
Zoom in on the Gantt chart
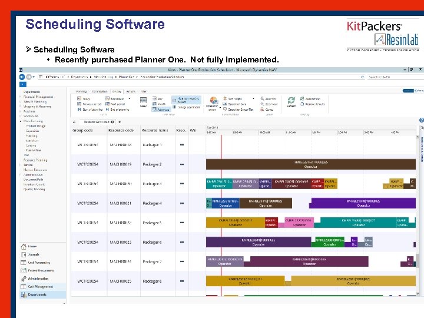(268, 99)
